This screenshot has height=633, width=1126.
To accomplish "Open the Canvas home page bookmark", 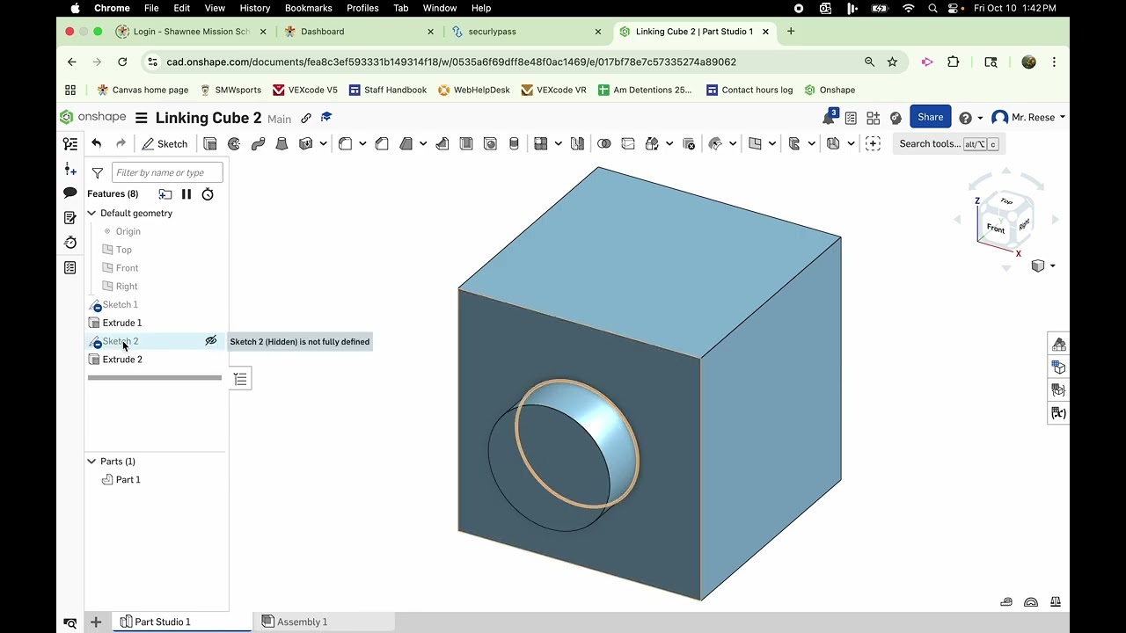I will pyautogui.click(x=143, y=90).
